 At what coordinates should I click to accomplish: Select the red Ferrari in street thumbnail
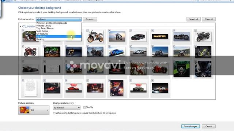(52, 88)
